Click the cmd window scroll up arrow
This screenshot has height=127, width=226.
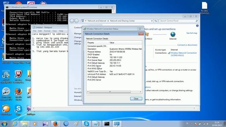113,11
